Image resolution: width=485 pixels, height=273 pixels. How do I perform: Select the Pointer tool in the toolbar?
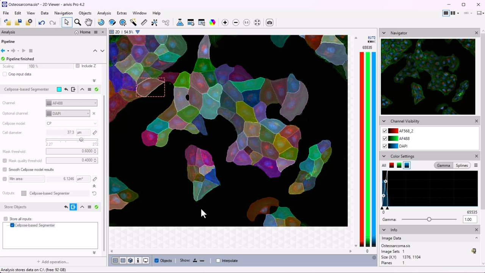pyautogui.click(x=66, y=22)
